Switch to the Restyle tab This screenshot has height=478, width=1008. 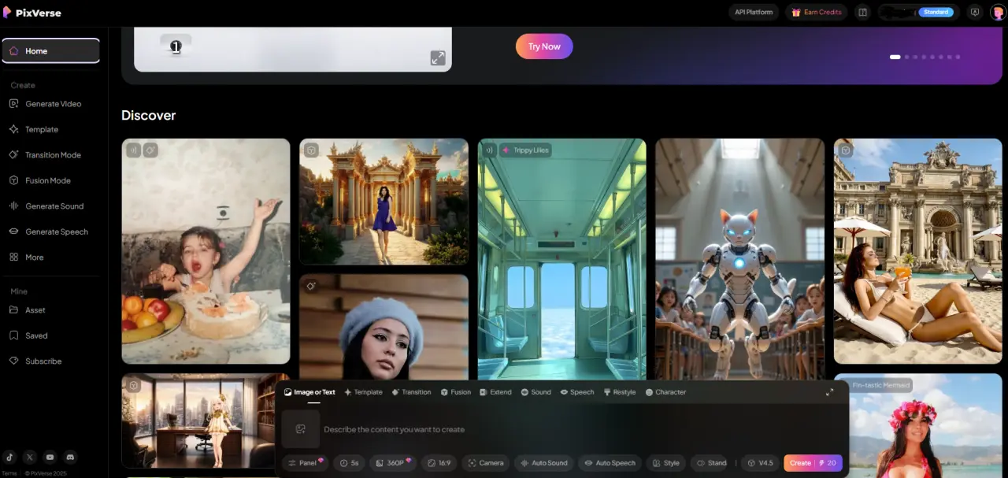620,392
